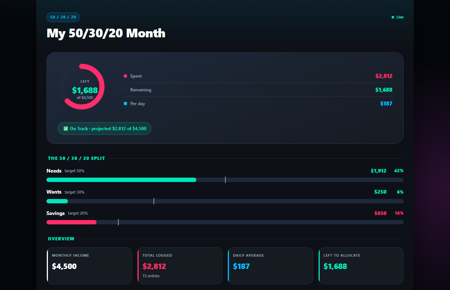Click the My 50/30/20 Month heading

pos(106,33)
